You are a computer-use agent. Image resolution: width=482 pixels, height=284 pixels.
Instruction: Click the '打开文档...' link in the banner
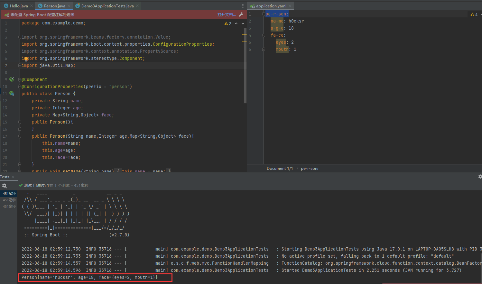(x=226, y=14)
